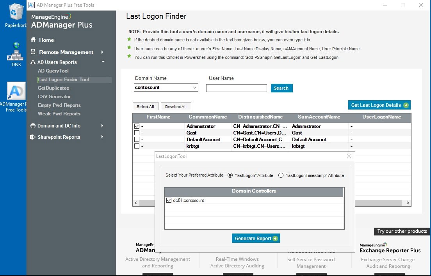Image resolution: width=431 pixels, height=276 pixels.
Task: Select the "lastLogonTimestamp" Attribute radio button
Action: click(x=281, y=175)
